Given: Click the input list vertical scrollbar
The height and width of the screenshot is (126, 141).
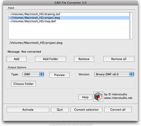Looking at the screenshot, I should [x=131, y=26].
